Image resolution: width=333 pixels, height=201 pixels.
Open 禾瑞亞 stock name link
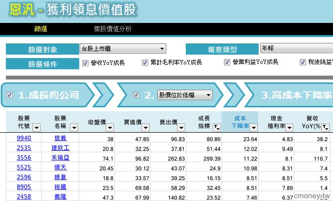[x=61, y=158]
